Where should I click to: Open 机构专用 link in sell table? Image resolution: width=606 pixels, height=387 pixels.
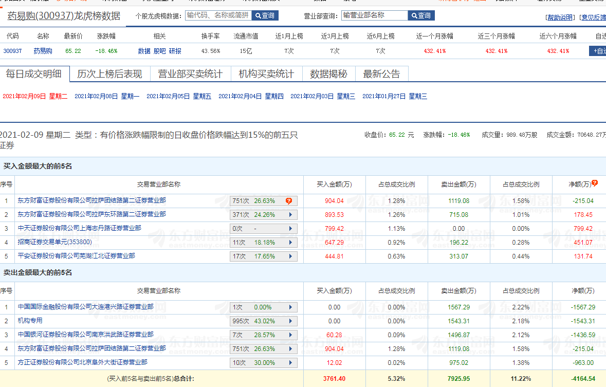pos(30,321)
